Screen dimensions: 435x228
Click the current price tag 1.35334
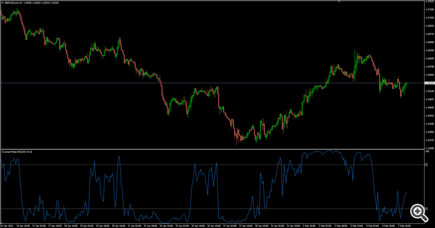coord(430,83)
